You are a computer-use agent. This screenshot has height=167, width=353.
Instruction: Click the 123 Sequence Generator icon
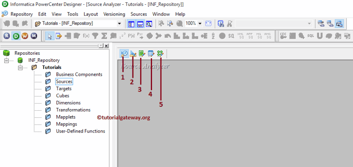pyautogui.click(x=122, y=36)
